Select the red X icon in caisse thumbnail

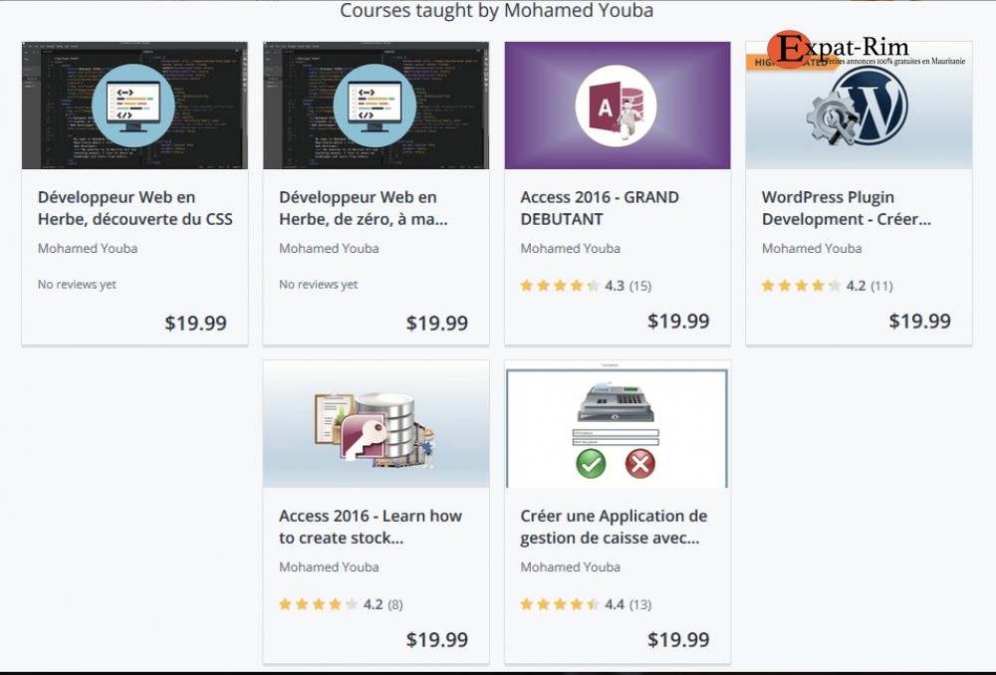[640, 464]
